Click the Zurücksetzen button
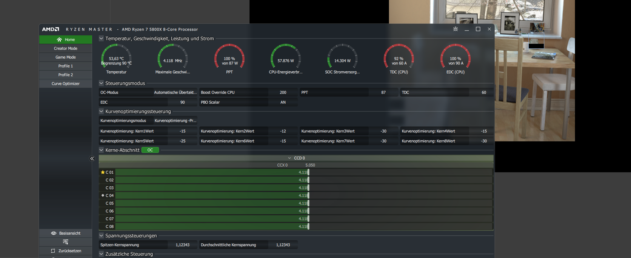The height and width of the screenshot is (258, 631). (66, 251)
